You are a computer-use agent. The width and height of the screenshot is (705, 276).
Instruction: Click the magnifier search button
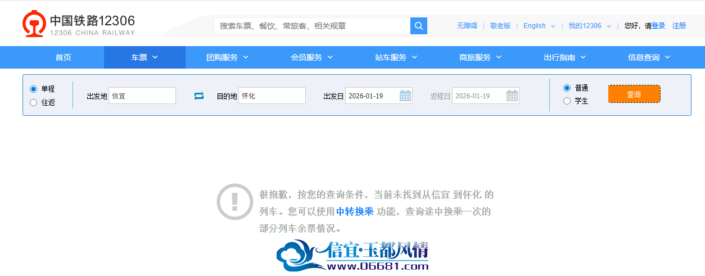click(419, 26)
